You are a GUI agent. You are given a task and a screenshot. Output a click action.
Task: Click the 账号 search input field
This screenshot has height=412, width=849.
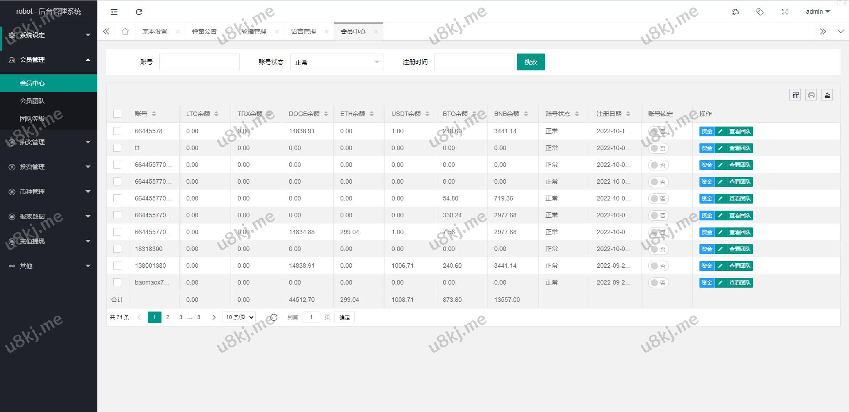point(199,62)
